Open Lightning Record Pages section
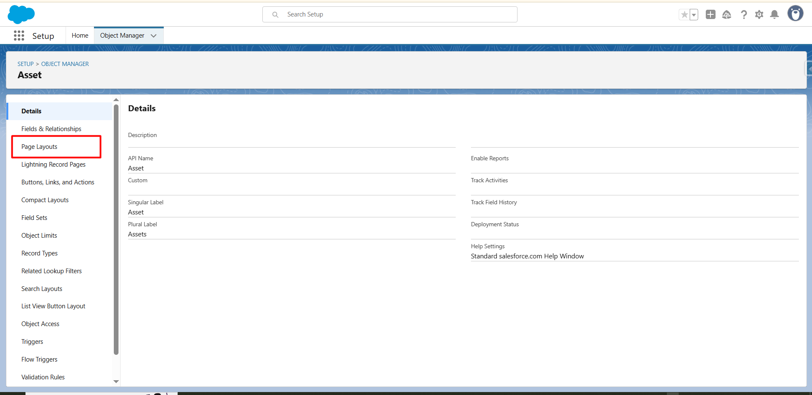 click(53, 165)
